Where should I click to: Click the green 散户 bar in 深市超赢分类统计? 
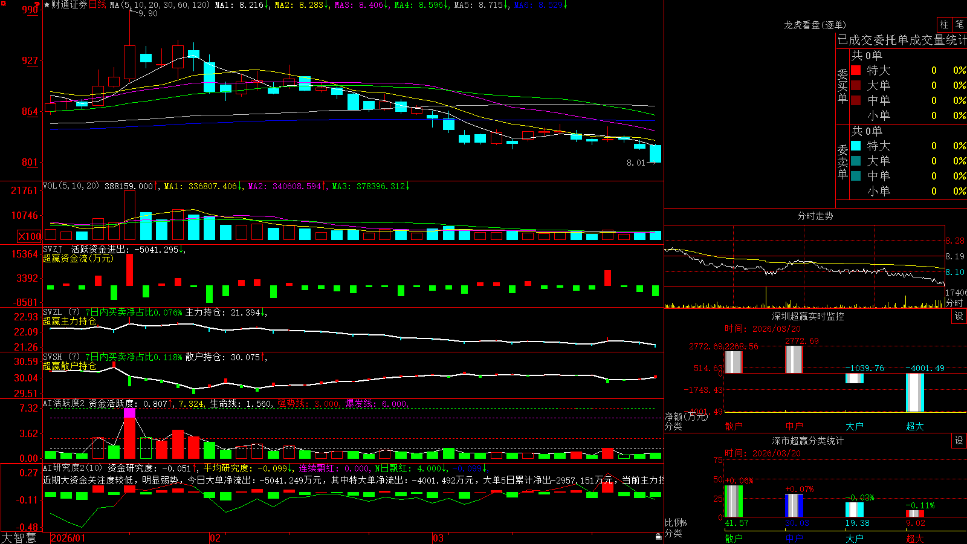pyautogui.click(x=734, y=501)
